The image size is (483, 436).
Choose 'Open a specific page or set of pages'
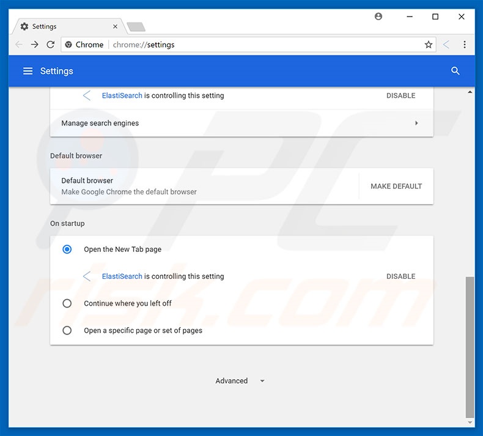[67, 330]
